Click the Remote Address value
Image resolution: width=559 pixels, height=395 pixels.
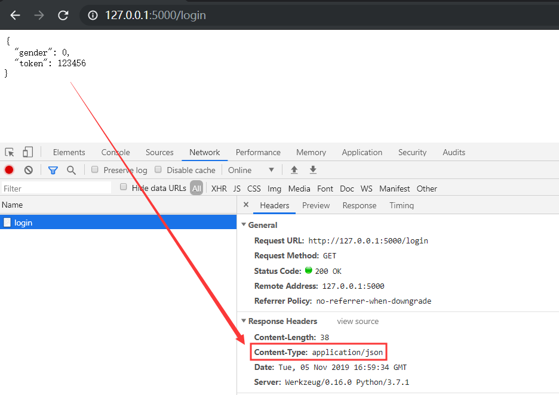pyautogui.click(x=354, y=286)
